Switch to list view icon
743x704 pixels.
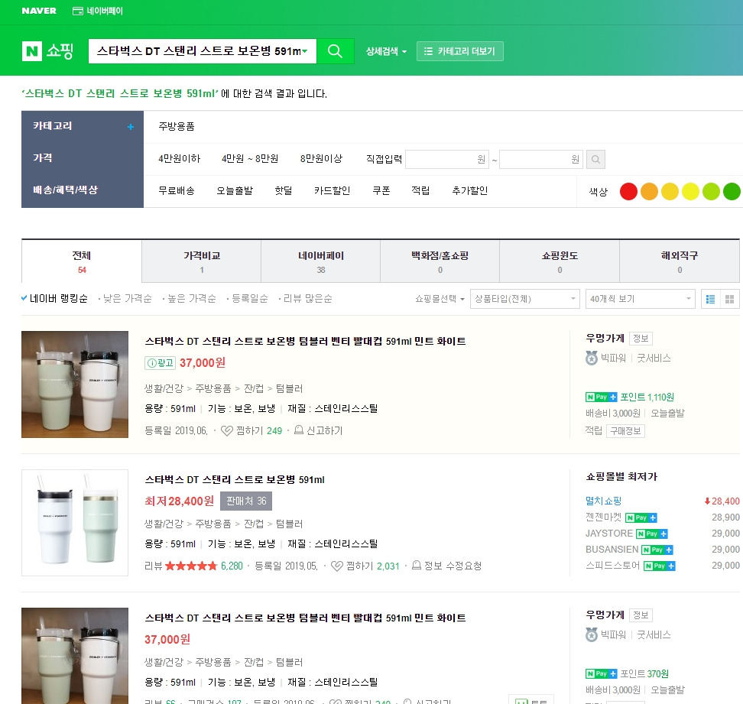710,299
